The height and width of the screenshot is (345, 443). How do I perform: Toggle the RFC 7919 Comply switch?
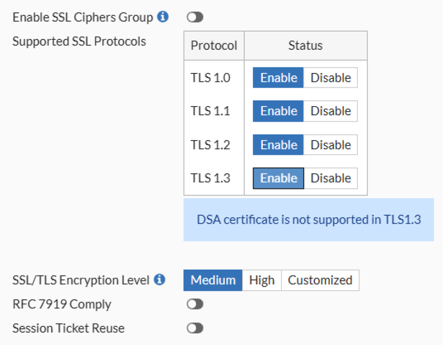point(195,304)
